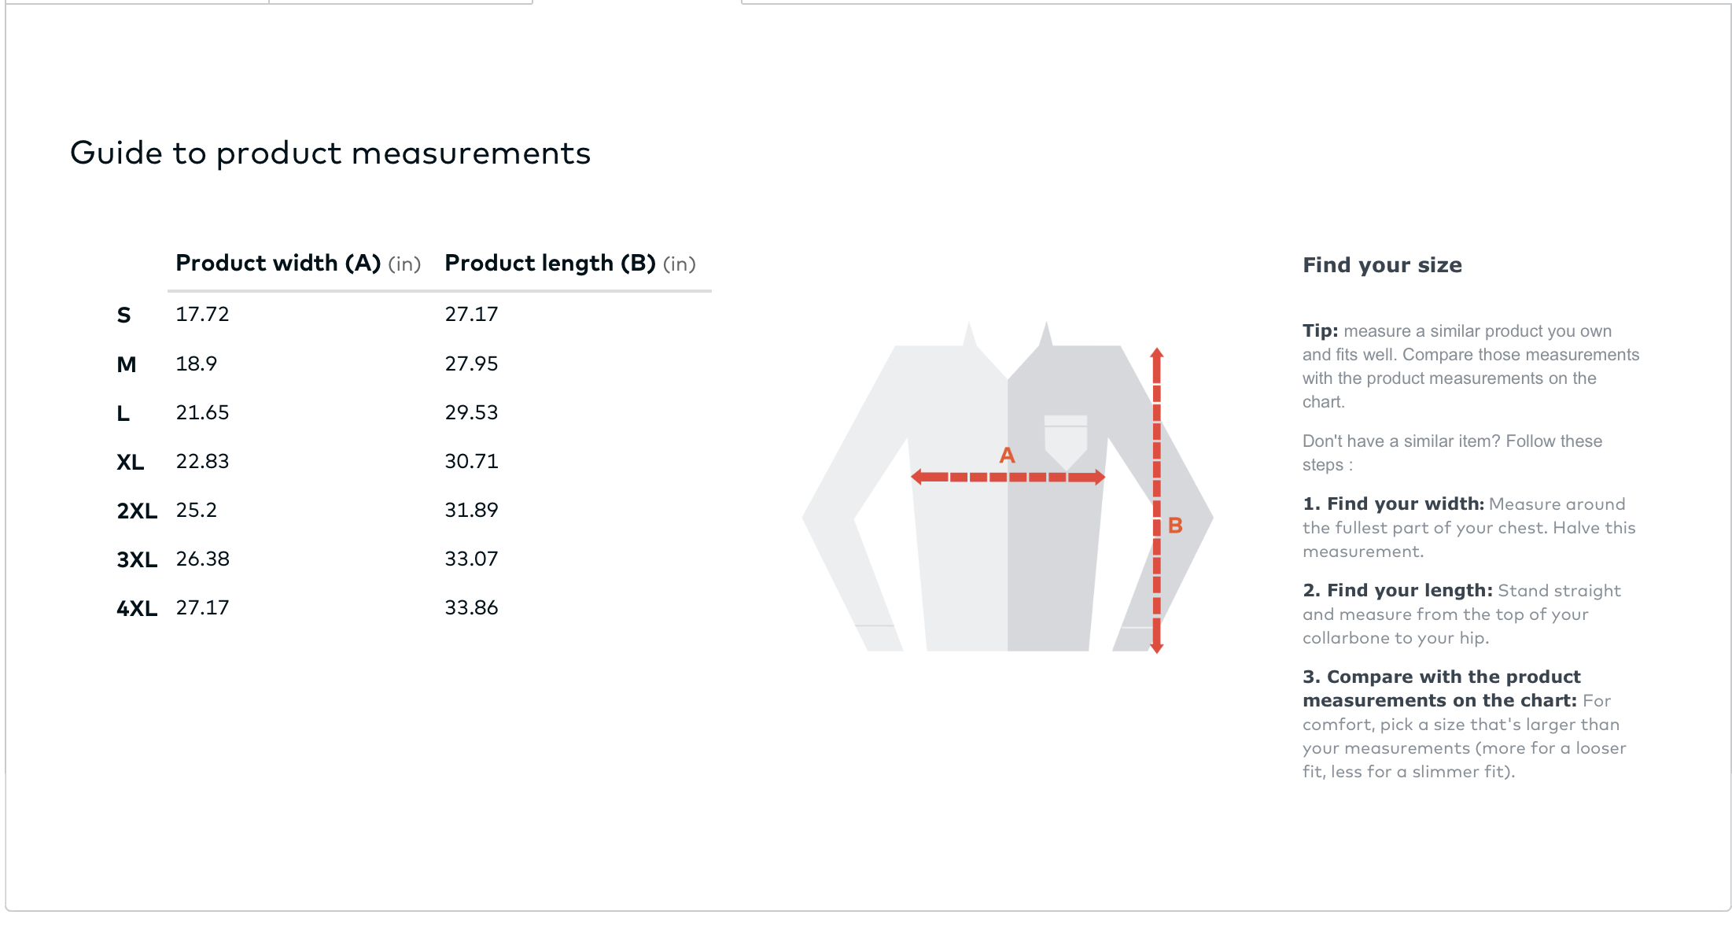
Task: Click the bold Find your length step
Action: [x=1397, y=590]
